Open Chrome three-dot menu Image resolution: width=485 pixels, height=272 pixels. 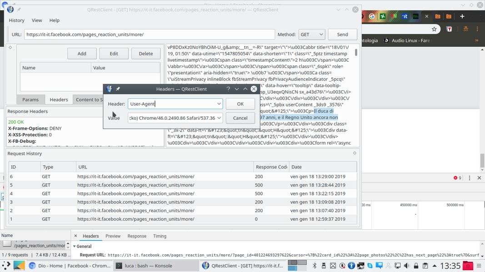pos(477,29)
